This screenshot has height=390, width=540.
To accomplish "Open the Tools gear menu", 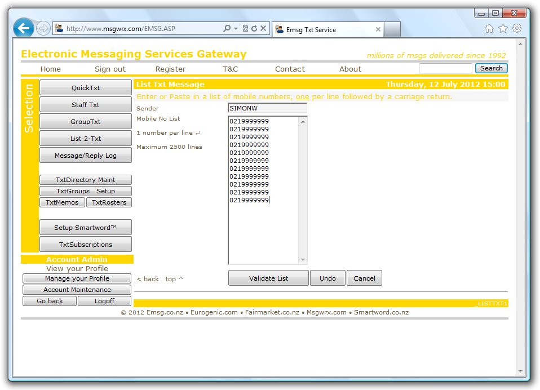I will pos(517,28).
